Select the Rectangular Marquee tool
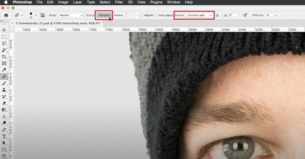This screenshot has width=305, height=159. click(x=4, y=37)
